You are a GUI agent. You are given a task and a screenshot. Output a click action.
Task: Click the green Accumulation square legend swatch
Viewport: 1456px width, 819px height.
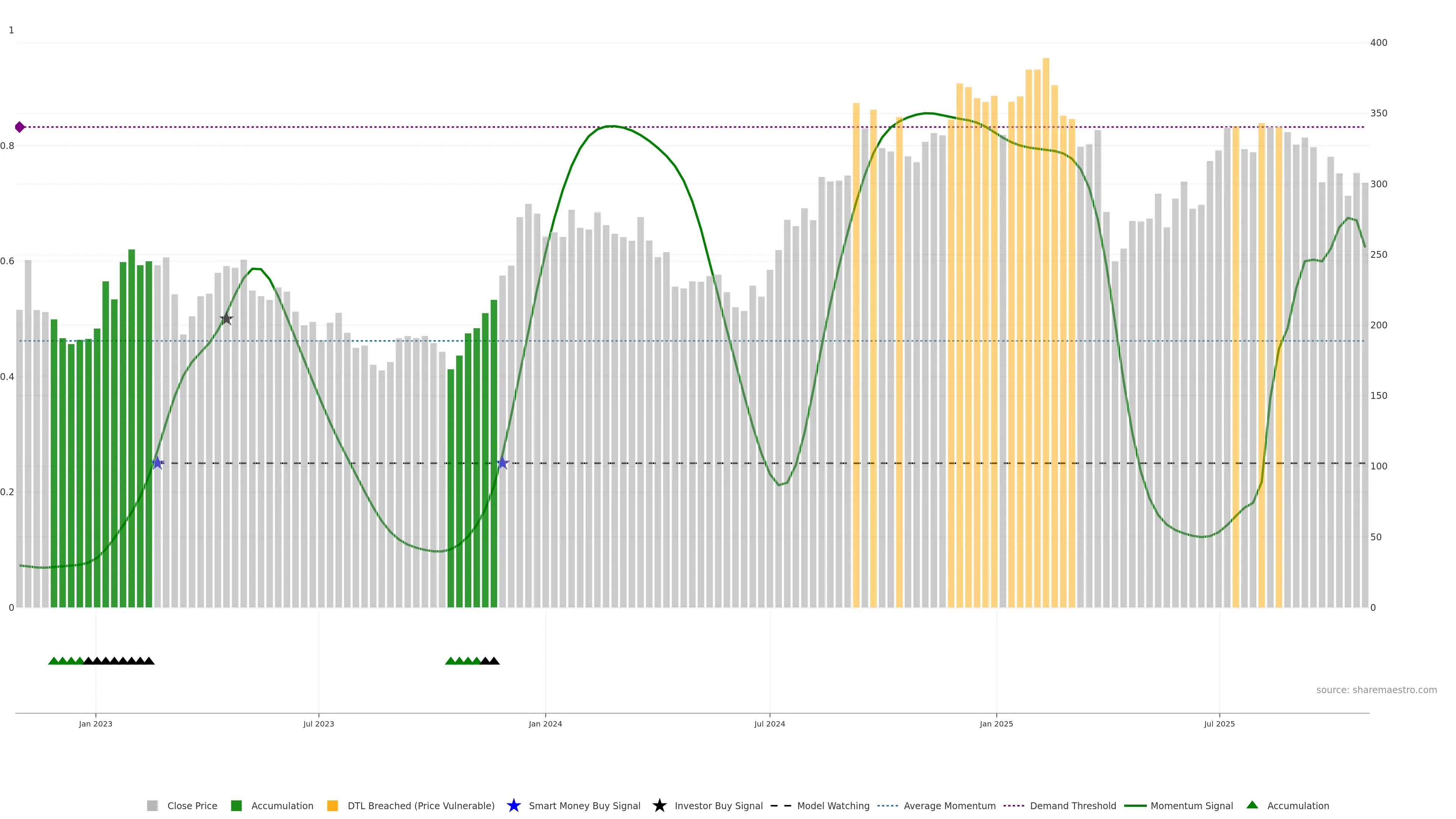coord(236,805)
